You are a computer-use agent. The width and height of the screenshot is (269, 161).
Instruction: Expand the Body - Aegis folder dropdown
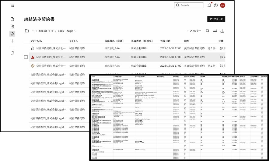67,31
